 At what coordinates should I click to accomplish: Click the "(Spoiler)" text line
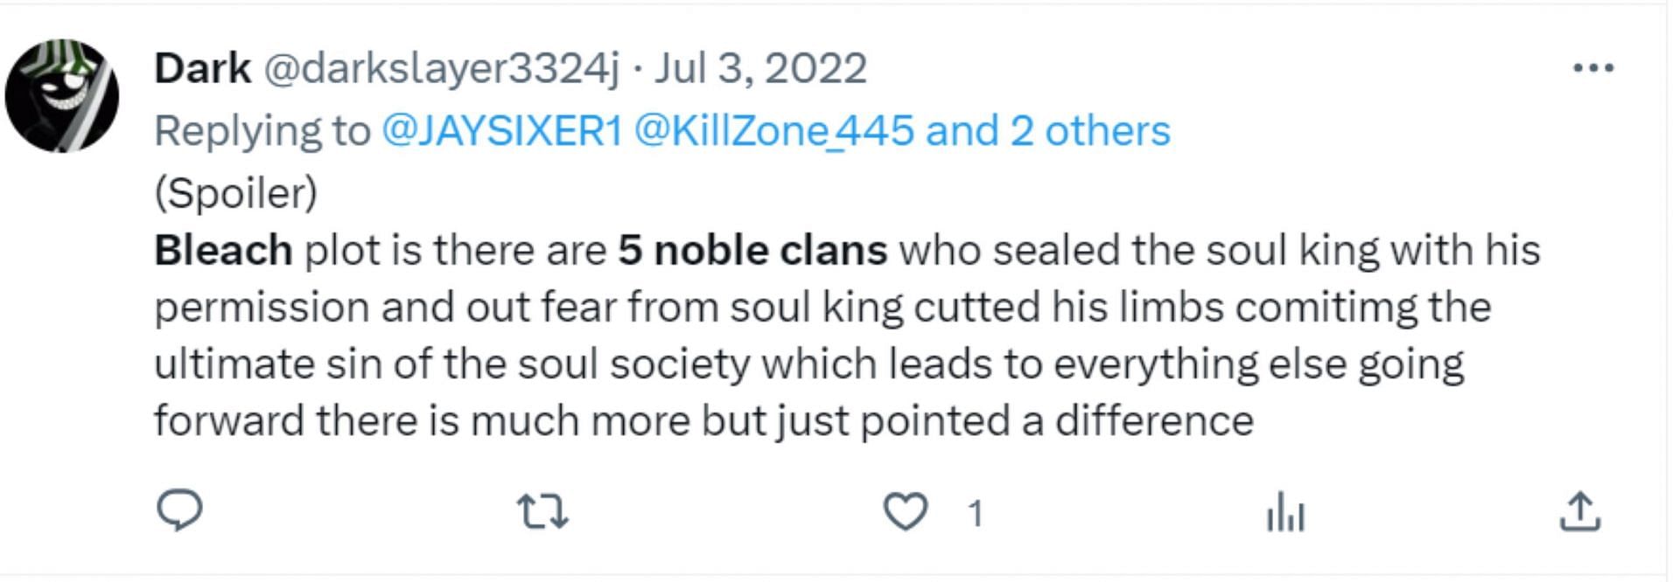click(x=235, y=193)
